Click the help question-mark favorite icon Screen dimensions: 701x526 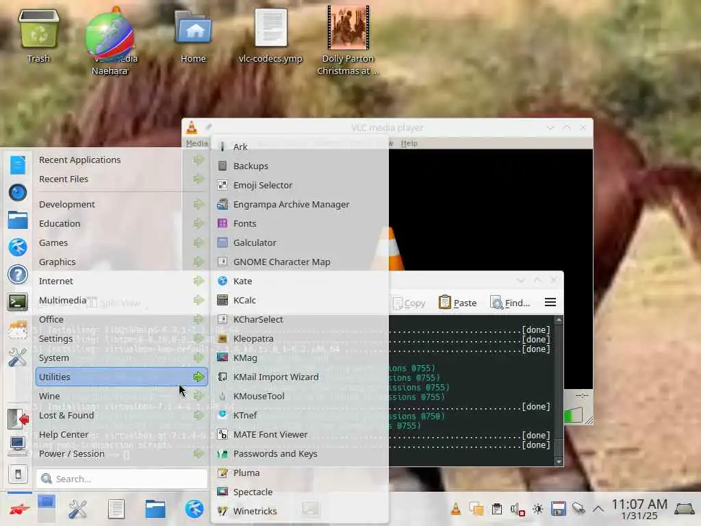pyautogui.click(x=17, y=274)
